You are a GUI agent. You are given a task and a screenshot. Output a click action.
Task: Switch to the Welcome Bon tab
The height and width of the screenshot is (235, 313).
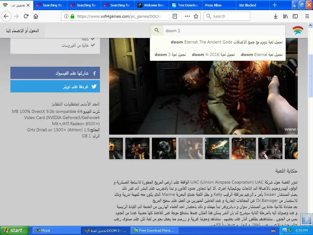tap(152, 5)
